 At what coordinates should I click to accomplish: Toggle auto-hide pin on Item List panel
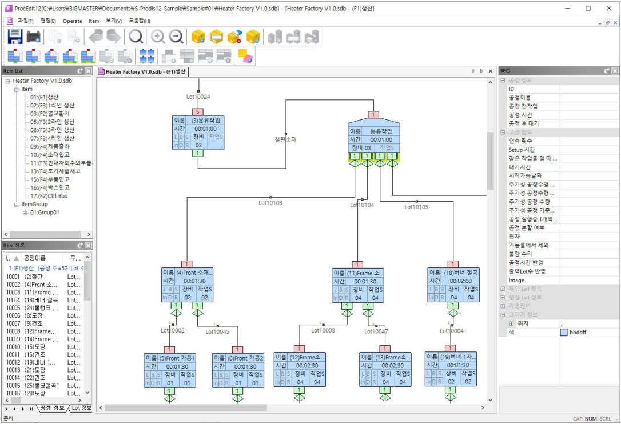[x=80, y=71]
